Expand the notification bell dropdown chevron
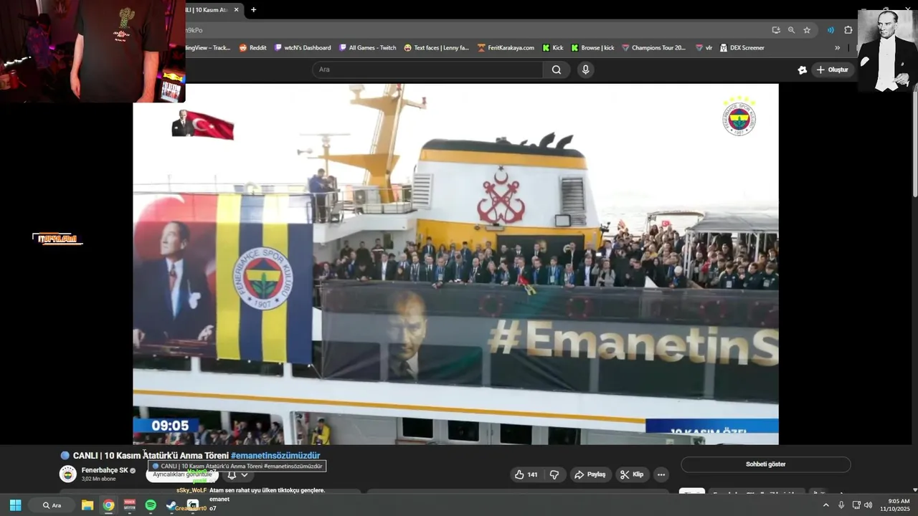The image size is (918, 516). (x=245, y=475)
